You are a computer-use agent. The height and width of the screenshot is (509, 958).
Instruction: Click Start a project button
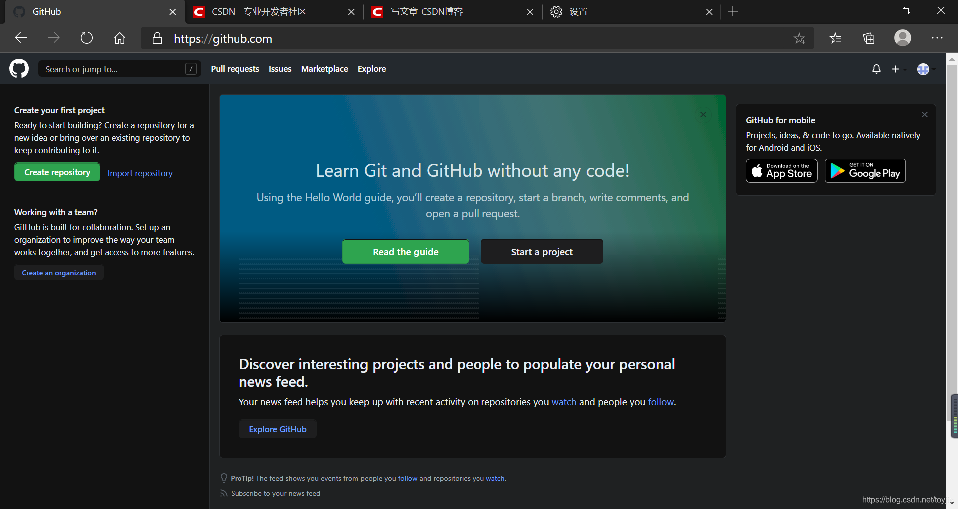(542, 252)
